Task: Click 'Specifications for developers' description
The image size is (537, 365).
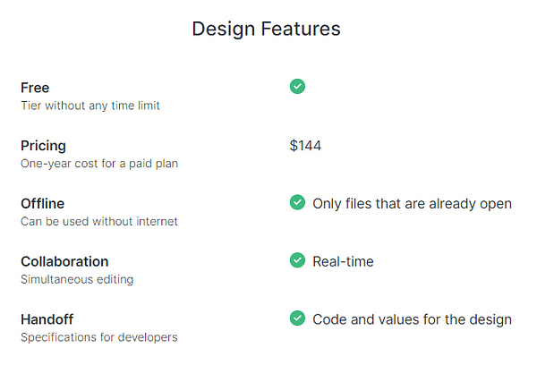Action: [x=99, y=337]
